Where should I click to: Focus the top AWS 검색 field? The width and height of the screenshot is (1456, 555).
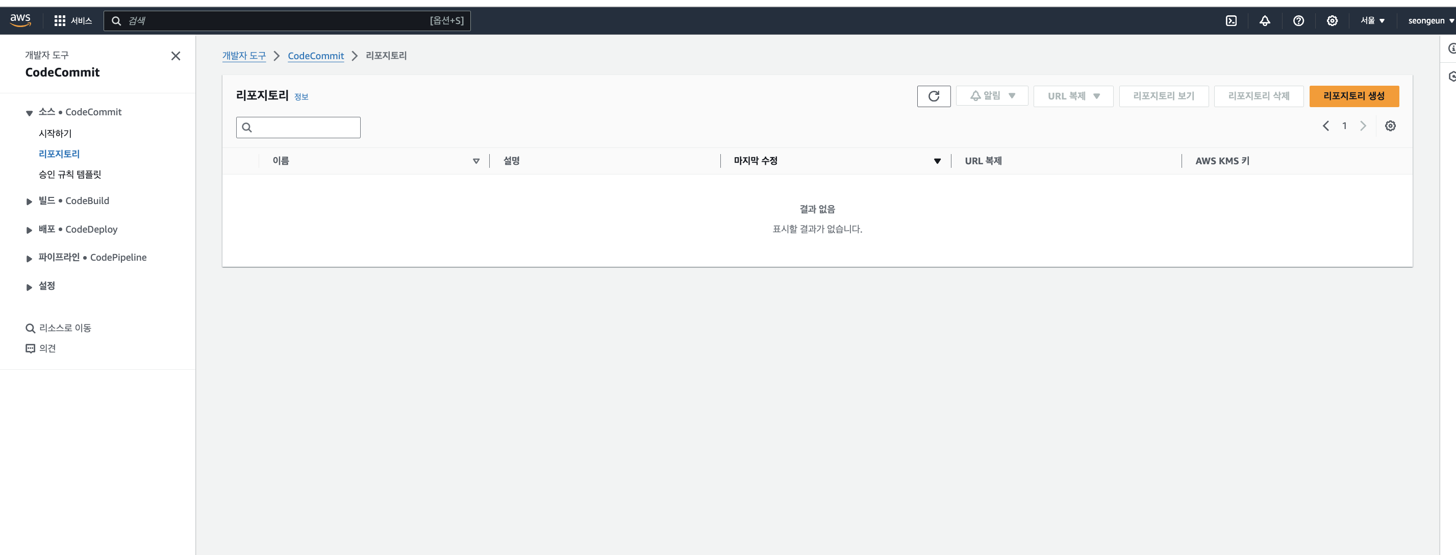coord(287,21)
